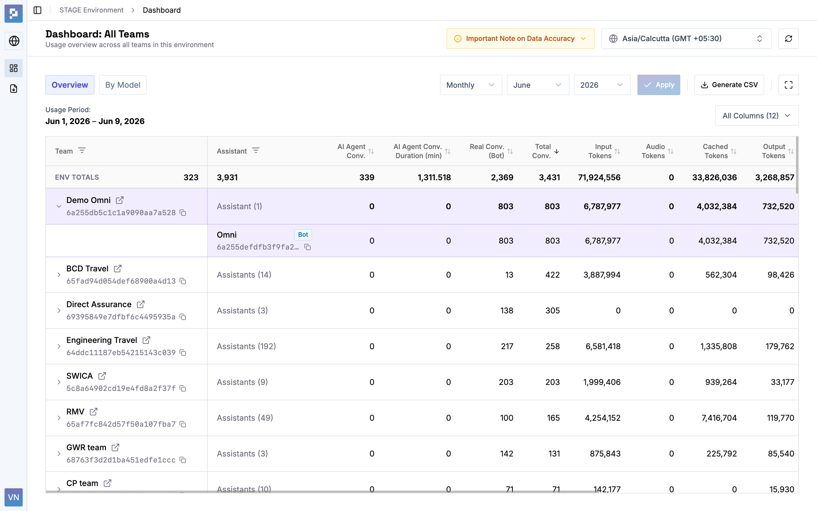Open the file export sidebar icon
817x511 pixels.
pos(14,89)
